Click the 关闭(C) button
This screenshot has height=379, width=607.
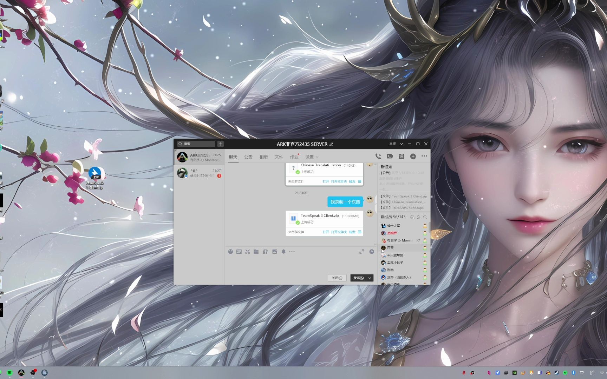[x=337, y=278]
